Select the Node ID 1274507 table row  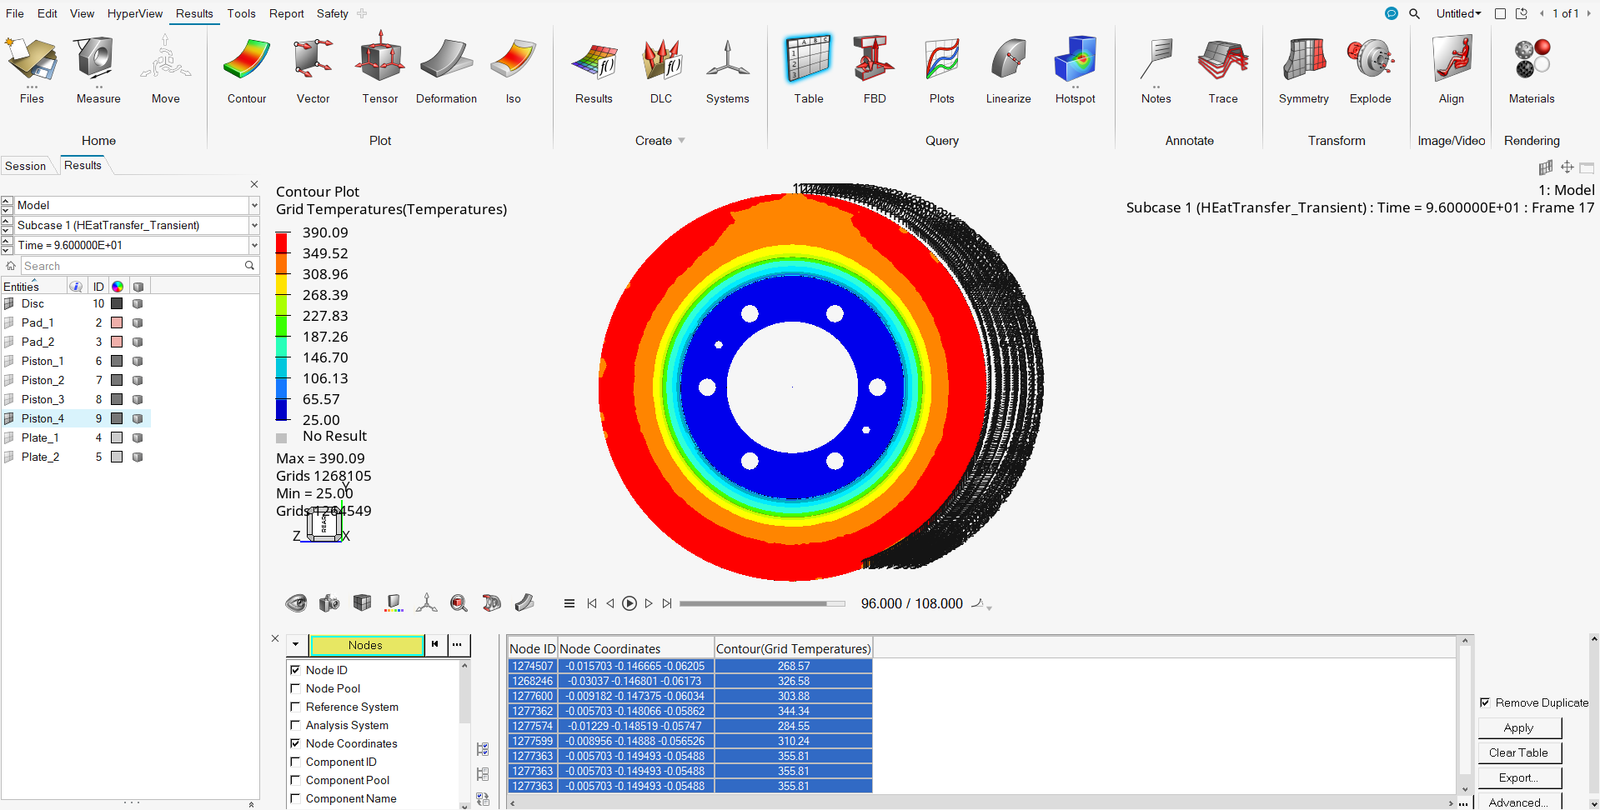pyautogui.click(x=690, y=666)
